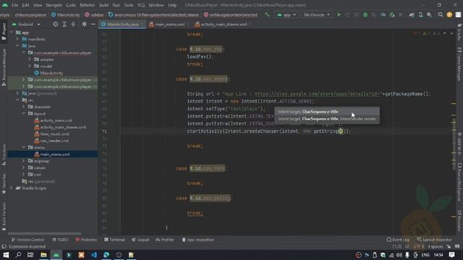Open the Logcat tool window

(140, 240)
